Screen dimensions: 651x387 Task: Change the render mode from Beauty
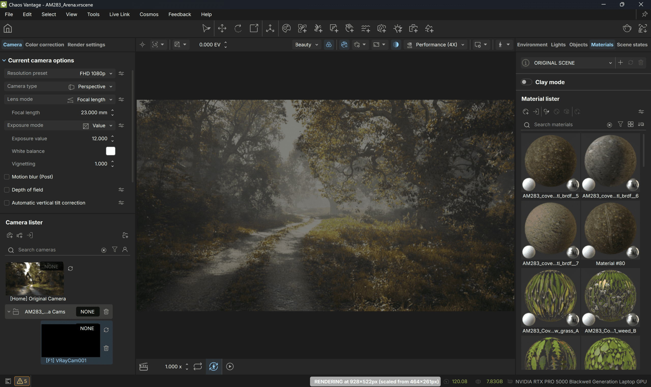pyautogui.click(x=306, y=44)
